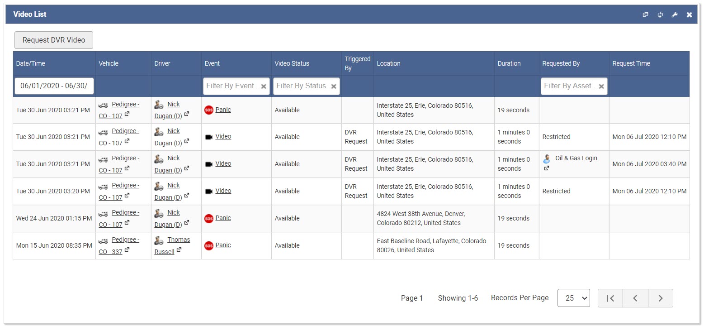Click the truck icon in the Wed 24 Jun row
Screen dimensions: 704x326
[x=103, y=213]
